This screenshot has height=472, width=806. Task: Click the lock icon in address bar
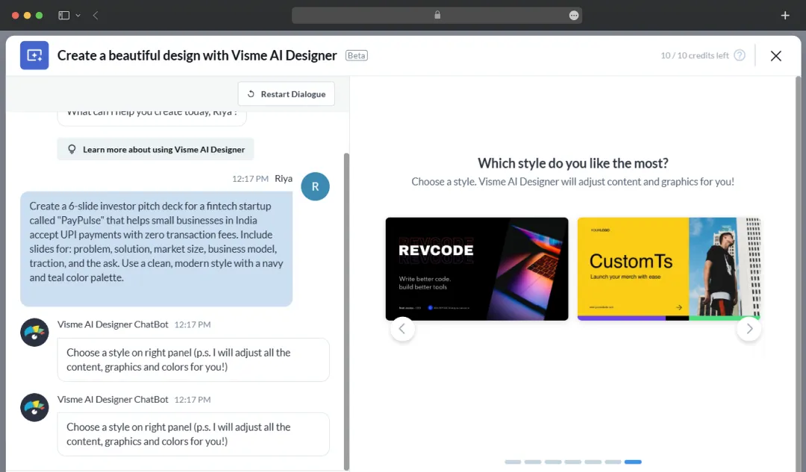[x=437, y=15]
